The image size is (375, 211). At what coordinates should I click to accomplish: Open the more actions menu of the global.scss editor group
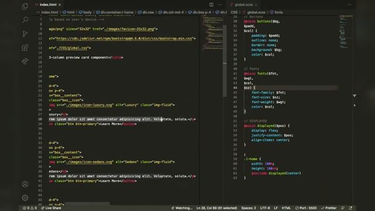coord(349,5)
